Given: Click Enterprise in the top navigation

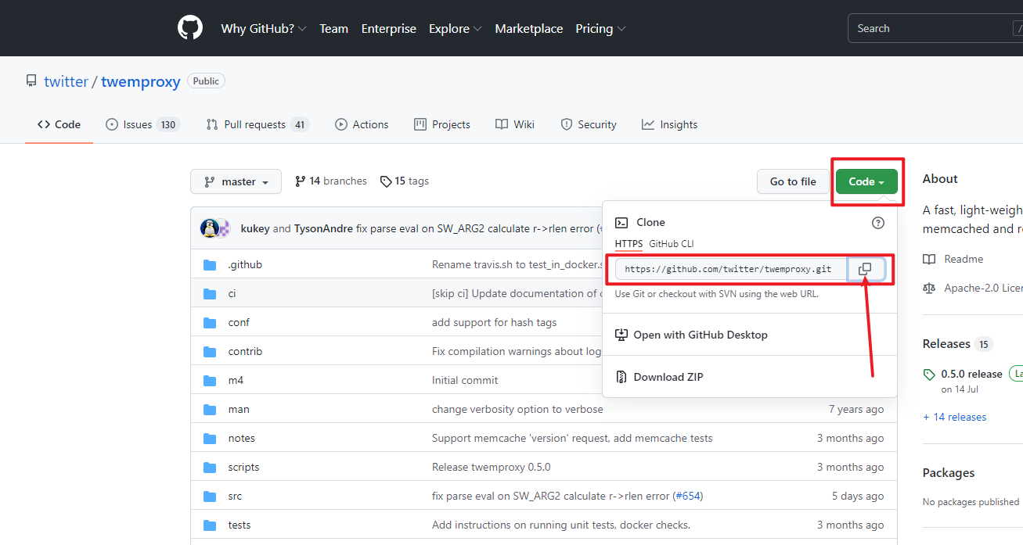Looking at the screenshot, I should 388,28.
